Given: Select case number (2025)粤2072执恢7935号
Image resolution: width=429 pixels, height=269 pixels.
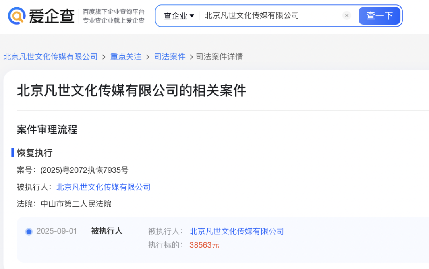Looking at the screenshot, I should pyautogui.click(x=84, y=170).
